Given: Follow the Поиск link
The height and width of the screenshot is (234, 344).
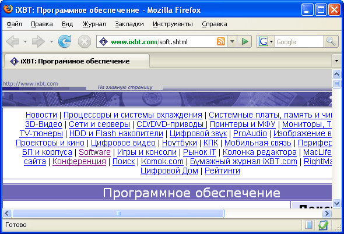Looking at the screenshot, I should (124, 161).
